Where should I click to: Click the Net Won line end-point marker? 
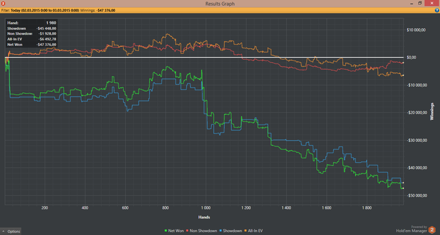tap(404, 188)
